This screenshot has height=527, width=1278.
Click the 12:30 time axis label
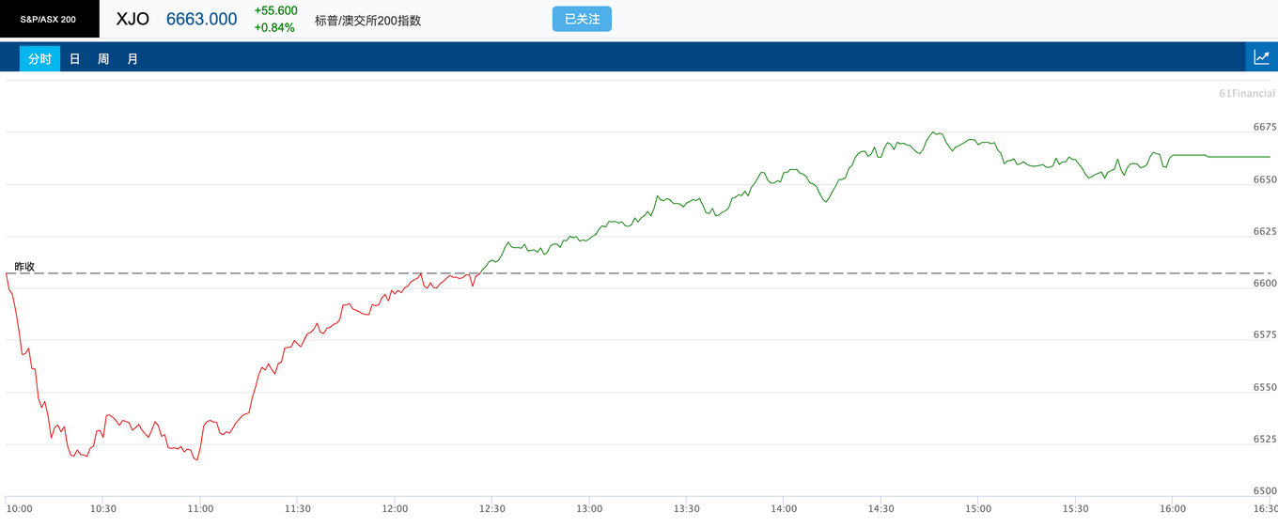tap(492, 509)
